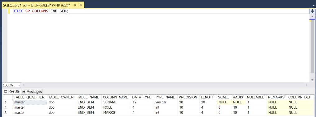This screenshot has width=316, height=117.
Task: Click the COLUMN_NAME column header
Action: click(116, 97)
